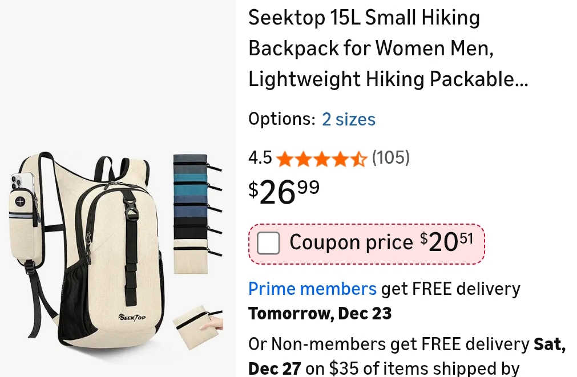Click the $26.99 price

pyautogui.click(x=284, y=192)
